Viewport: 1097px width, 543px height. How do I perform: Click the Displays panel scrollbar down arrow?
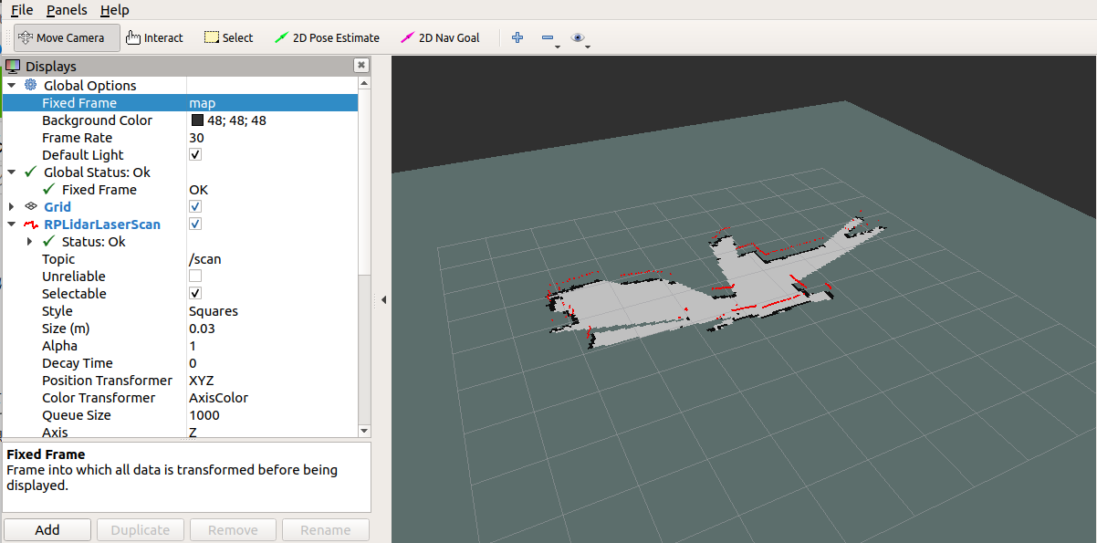click(x=365, y=431)
